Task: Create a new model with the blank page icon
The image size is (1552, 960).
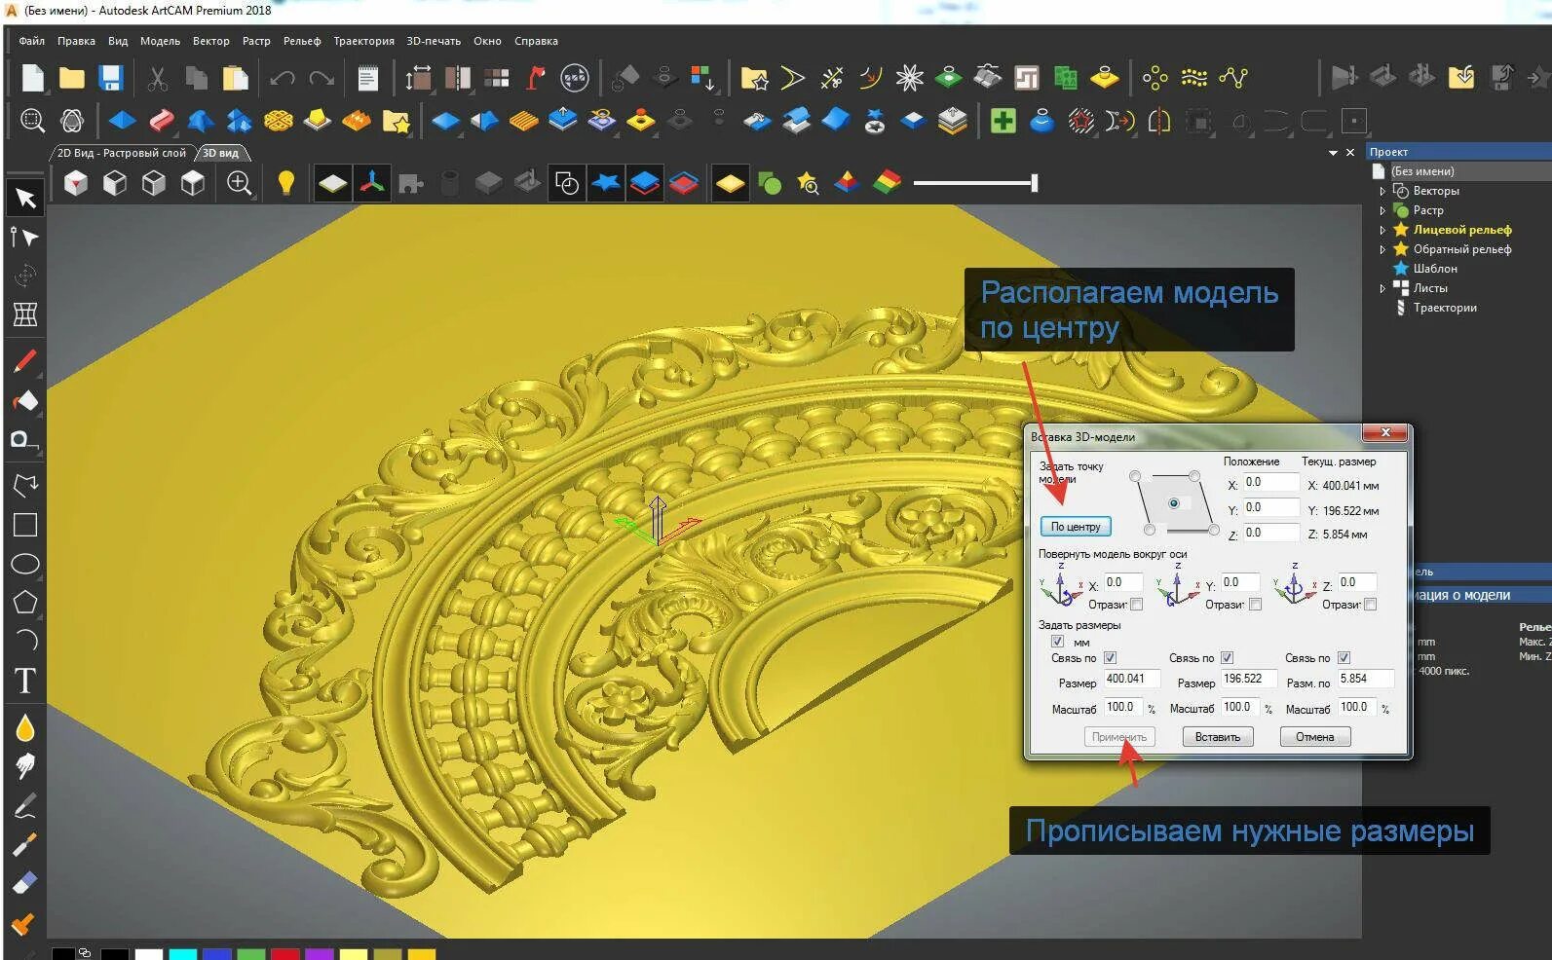Action: point(32,78)
